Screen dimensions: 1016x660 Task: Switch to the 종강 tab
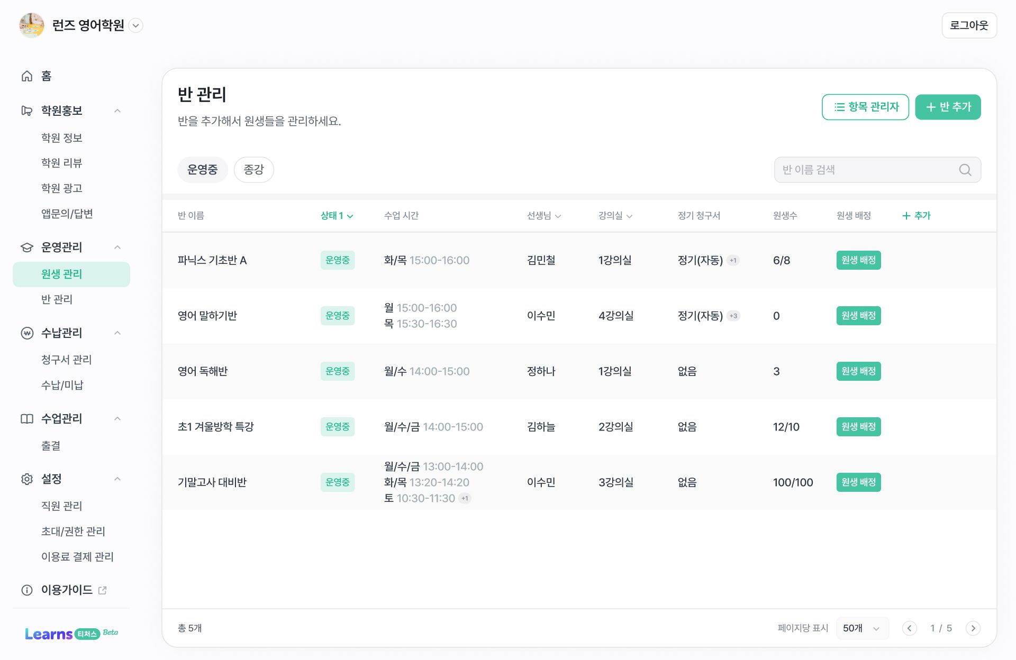pyautogui.click(x=253, y=170)
